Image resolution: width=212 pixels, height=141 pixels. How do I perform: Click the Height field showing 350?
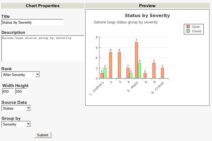click(21, 91)
